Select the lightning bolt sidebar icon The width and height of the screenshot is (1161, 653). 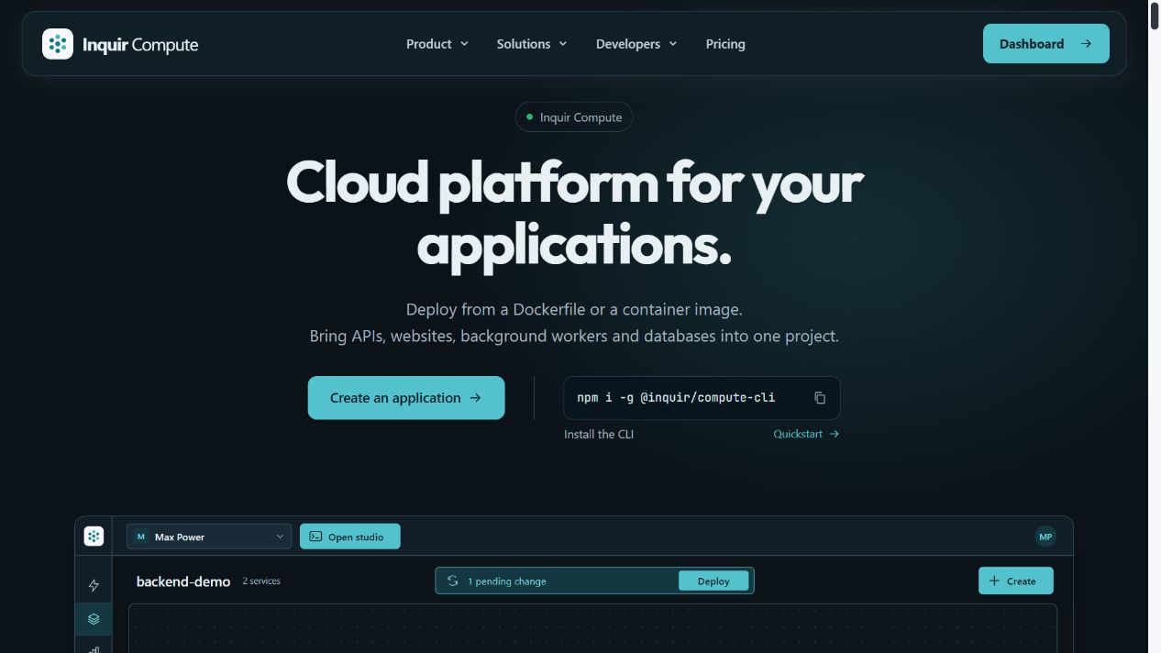94,585
